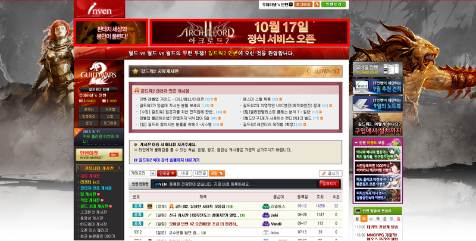Click leiss author badge icon
This screenshot has width=476, height=241.
(265, 233)
